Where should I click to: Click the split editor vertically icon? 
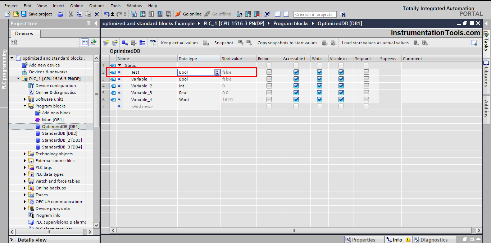click(286, 14)
